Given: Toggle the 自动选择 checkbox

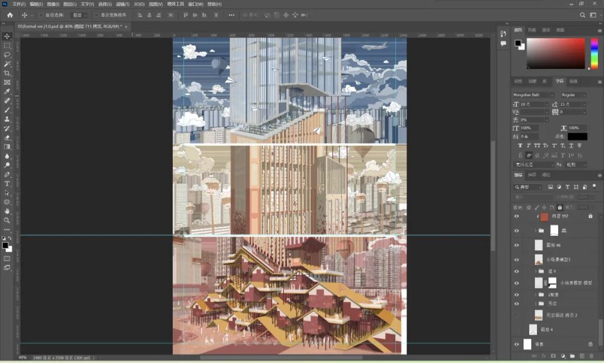Looking at the screenshot, I should pyautogui.click(x=40, y=15).
